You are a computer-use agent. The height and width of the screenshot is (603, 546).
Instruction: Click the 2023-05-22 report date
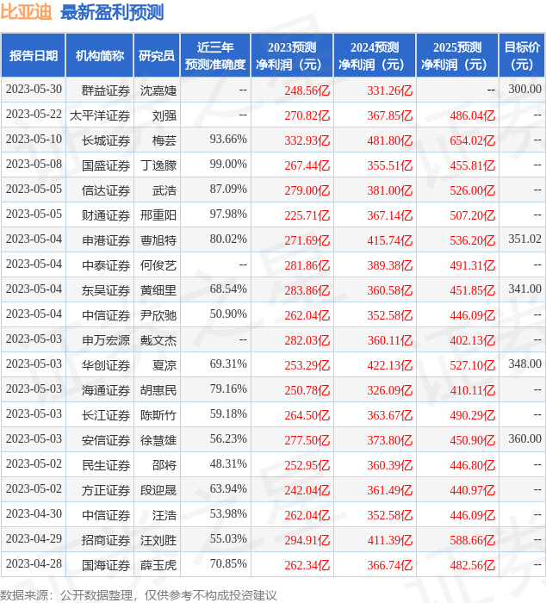pos(34,115)
